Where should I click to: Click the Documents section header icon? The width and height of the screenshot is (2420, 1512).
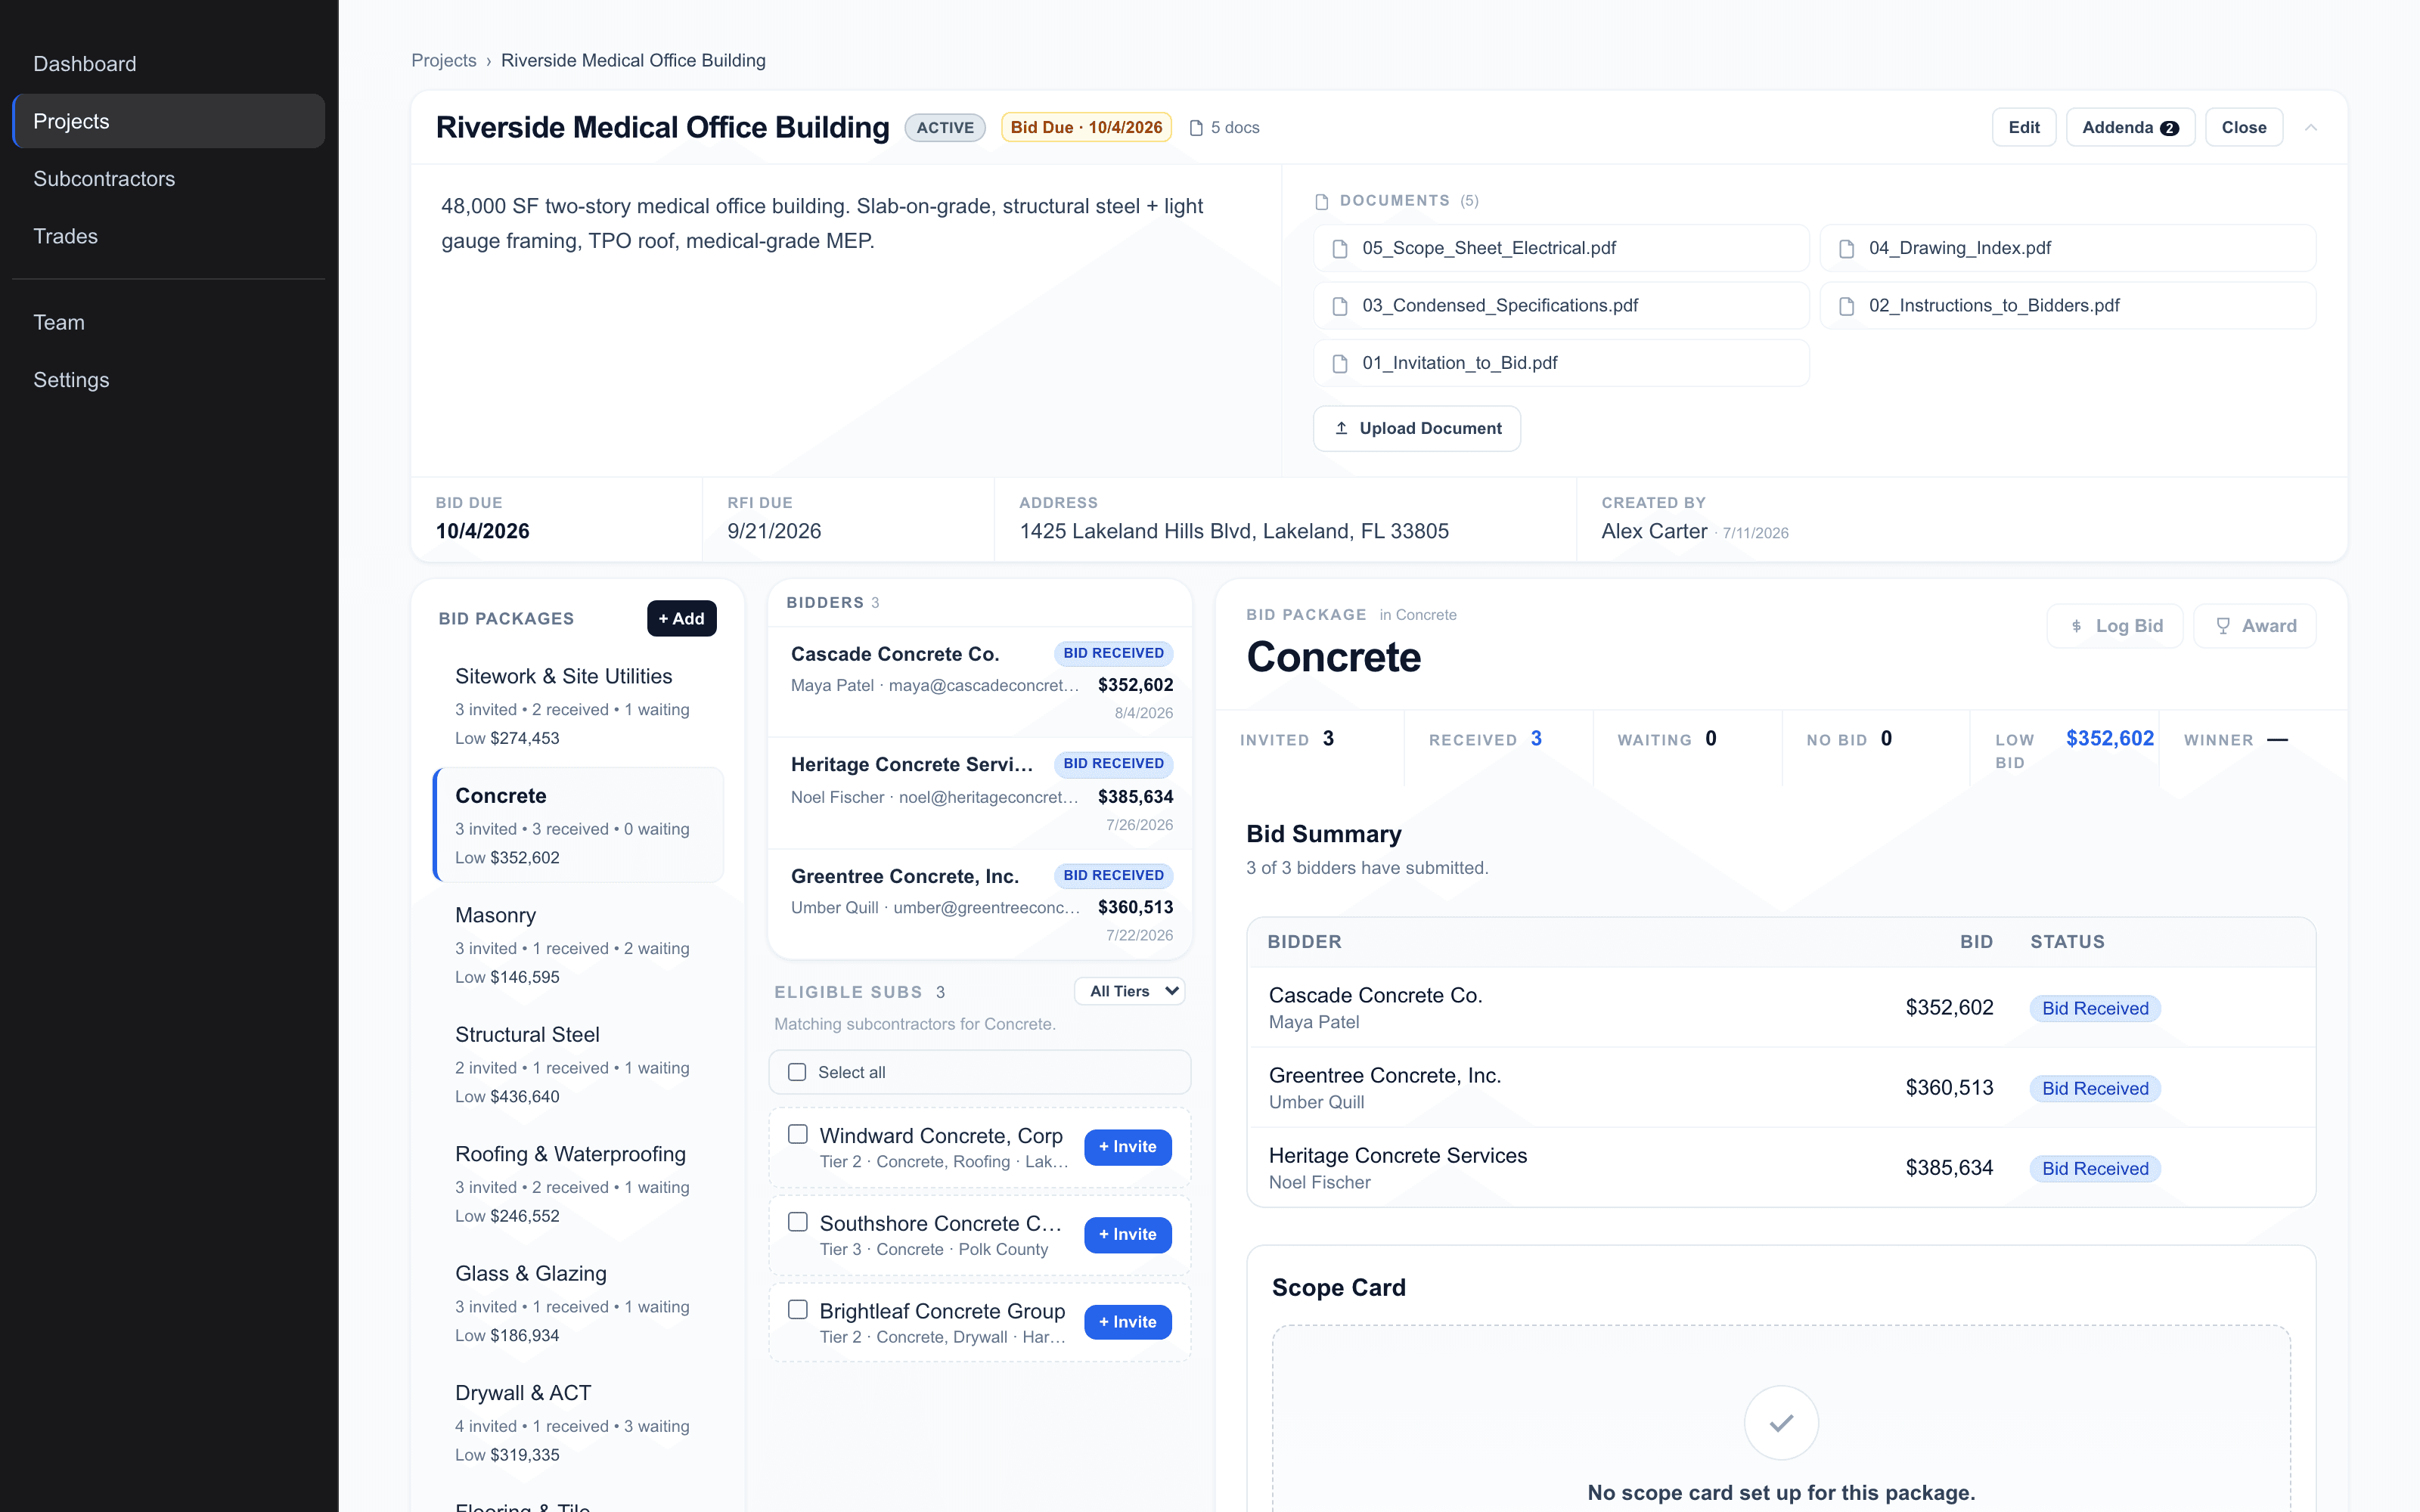tap(1322, 201)
